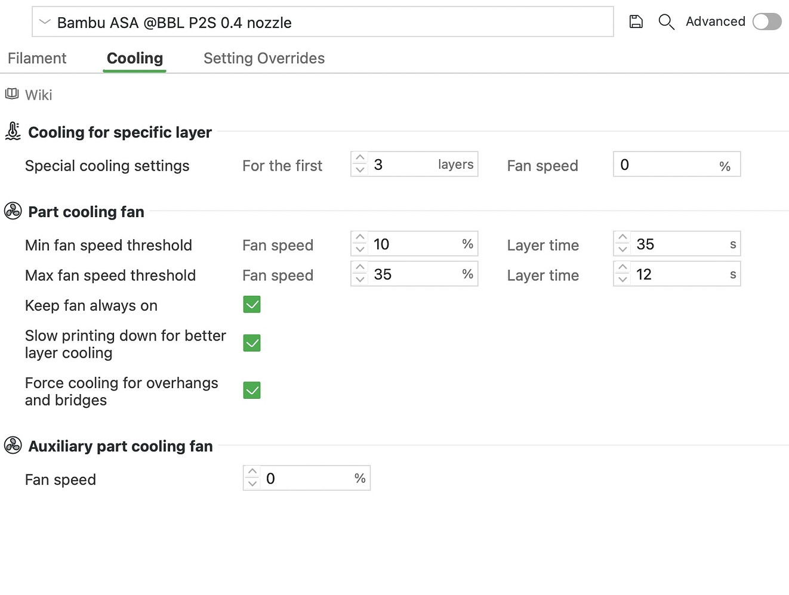Uncheck Force cooling for overhangs and bridges
The height and width of the screenshot is (595, 789).
252,391
